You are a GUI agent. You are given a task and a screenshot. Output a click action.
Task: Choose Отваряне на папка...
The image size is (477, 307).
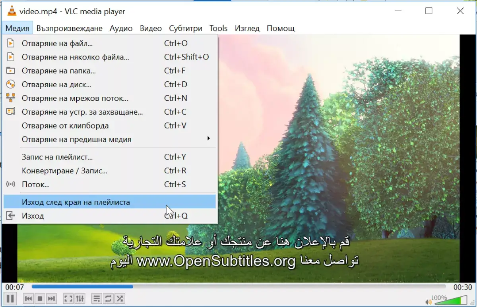(x=110, y=71)
